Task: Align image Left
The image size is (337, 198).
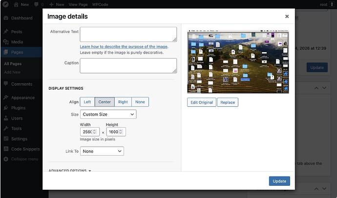Action: point(87,102)
